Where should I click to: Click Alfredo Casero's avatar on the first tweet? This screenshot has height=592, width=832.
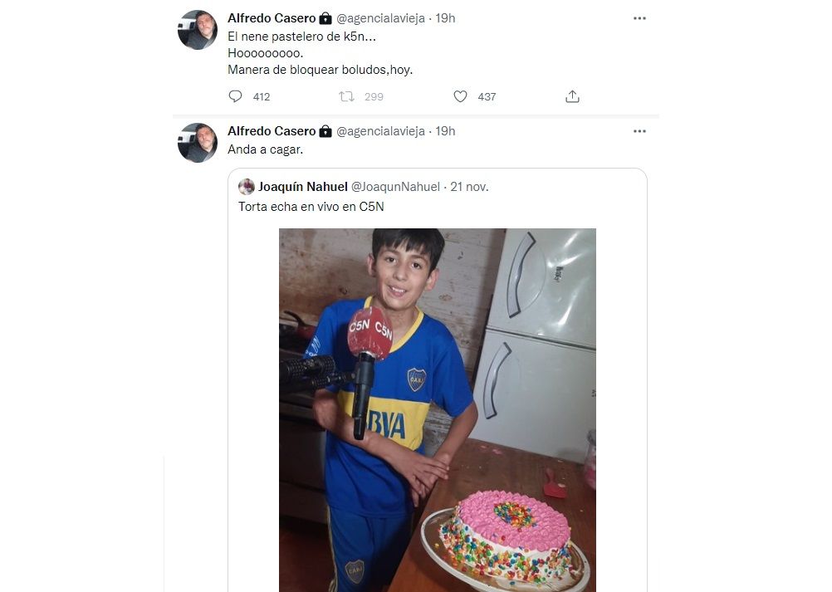coord(198,30)
